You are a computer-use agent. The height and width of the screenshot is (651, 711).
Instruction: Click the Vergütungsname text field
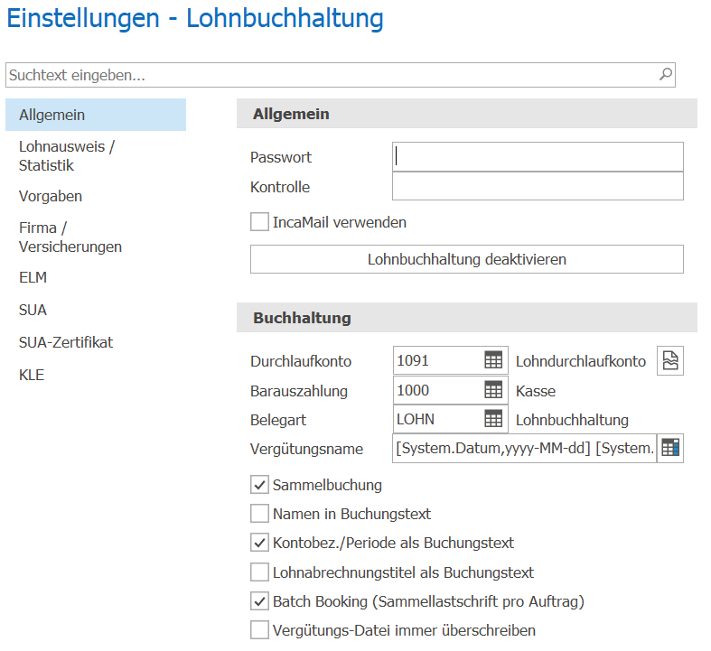click(x=525, y=448)
